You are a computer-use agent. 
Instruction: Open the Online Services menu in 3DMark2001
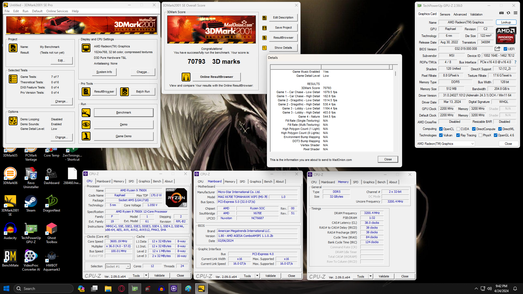coord(57,11)
